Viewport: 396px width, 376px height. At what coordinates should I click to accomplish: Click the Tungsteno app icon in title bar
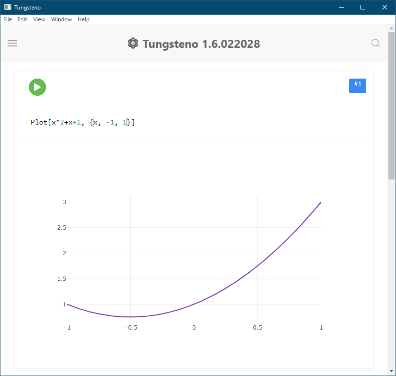(x=8, y=7)
